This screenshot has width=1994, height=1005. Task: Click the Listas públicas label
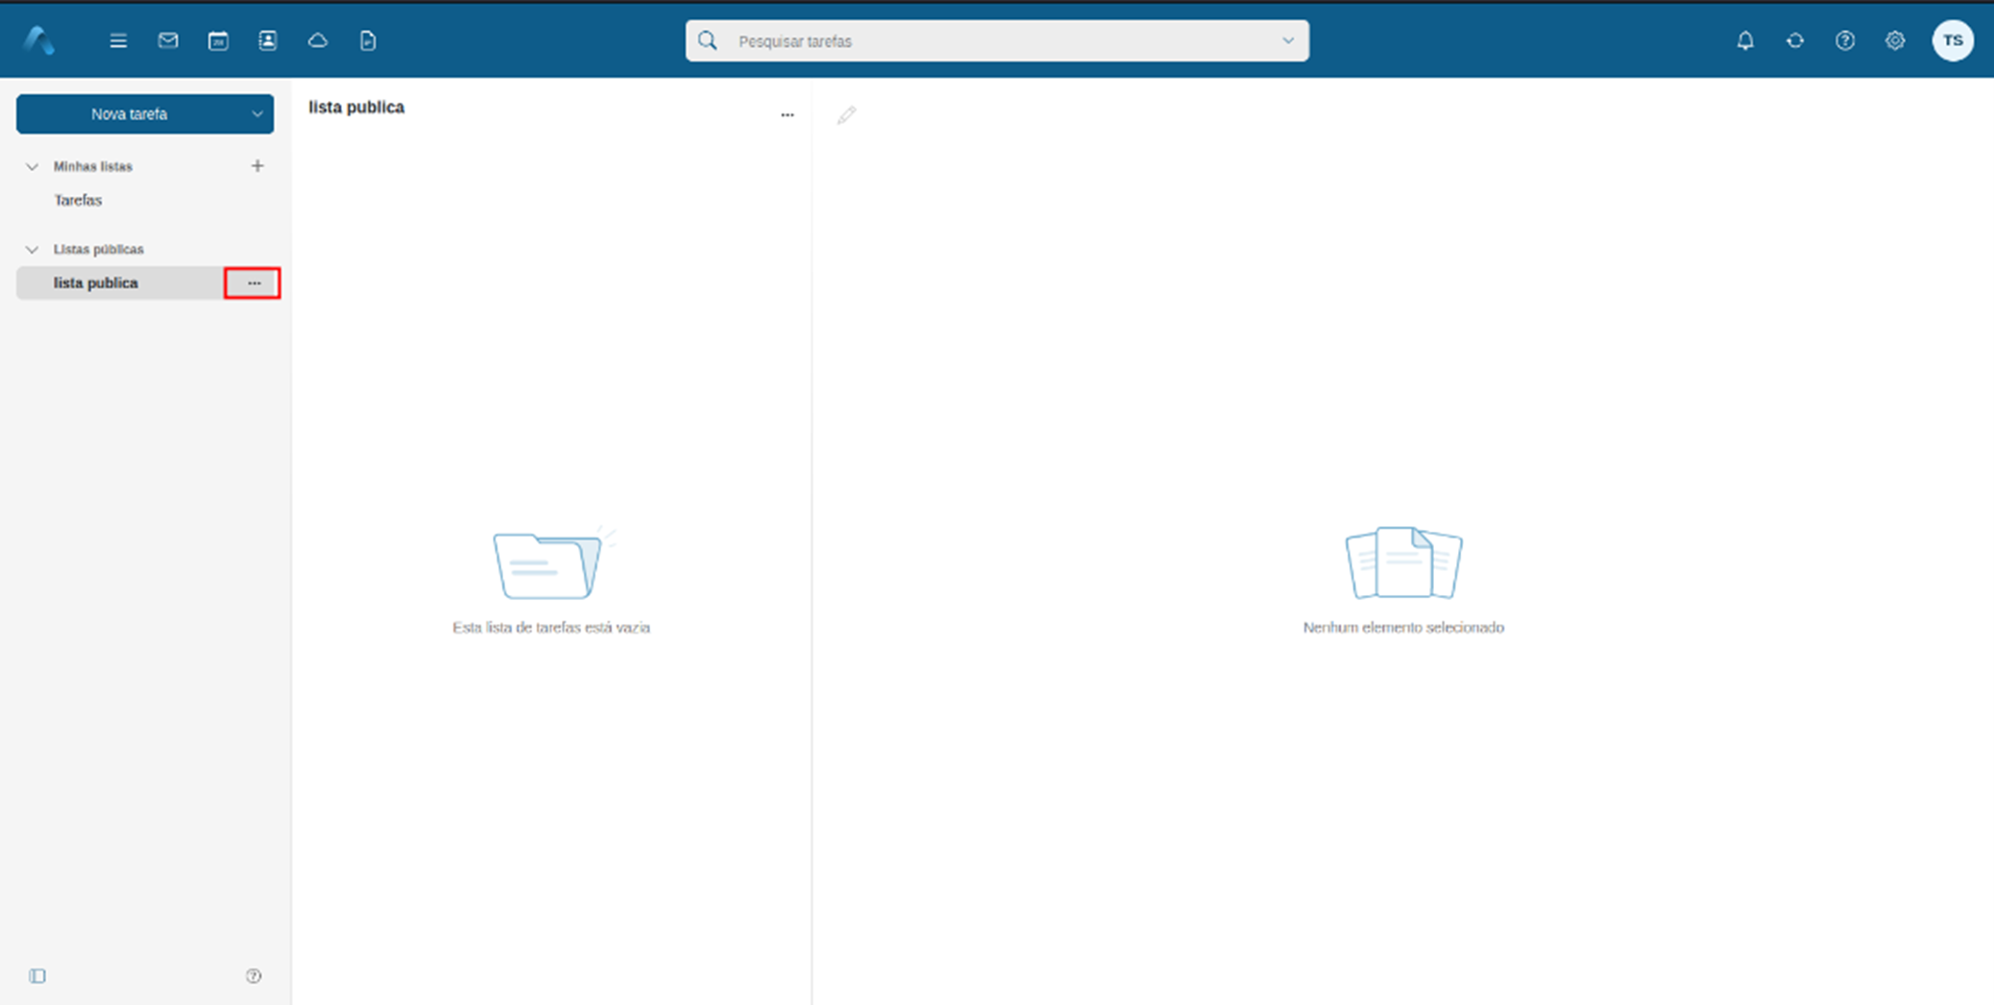click(x=99, y=249)
